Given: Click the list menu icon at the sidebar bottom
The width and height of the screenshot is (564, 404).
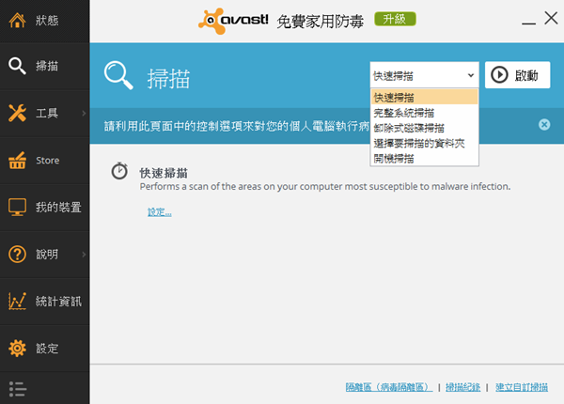Looking at the screenshot, I should pyautogui.click(x=18, y=389).
